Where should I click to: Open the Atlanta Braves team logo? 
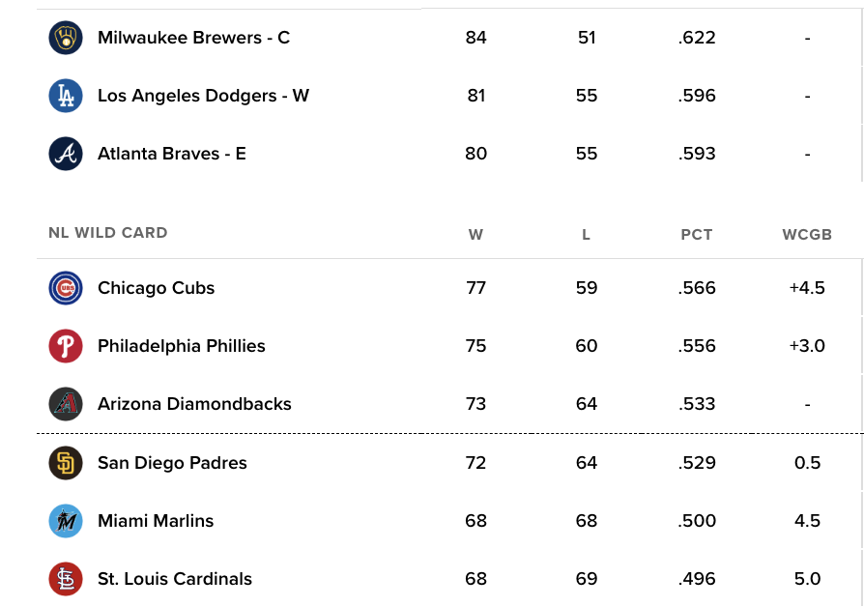66,154
